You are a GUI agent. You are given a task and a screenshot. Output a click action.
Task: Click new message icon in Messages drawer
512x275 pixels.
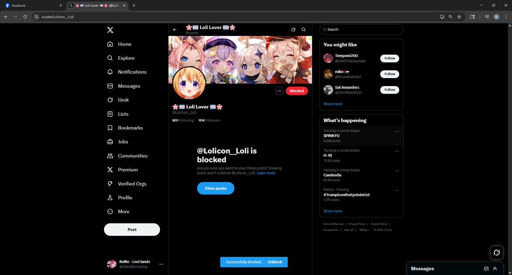coord(486,269)
